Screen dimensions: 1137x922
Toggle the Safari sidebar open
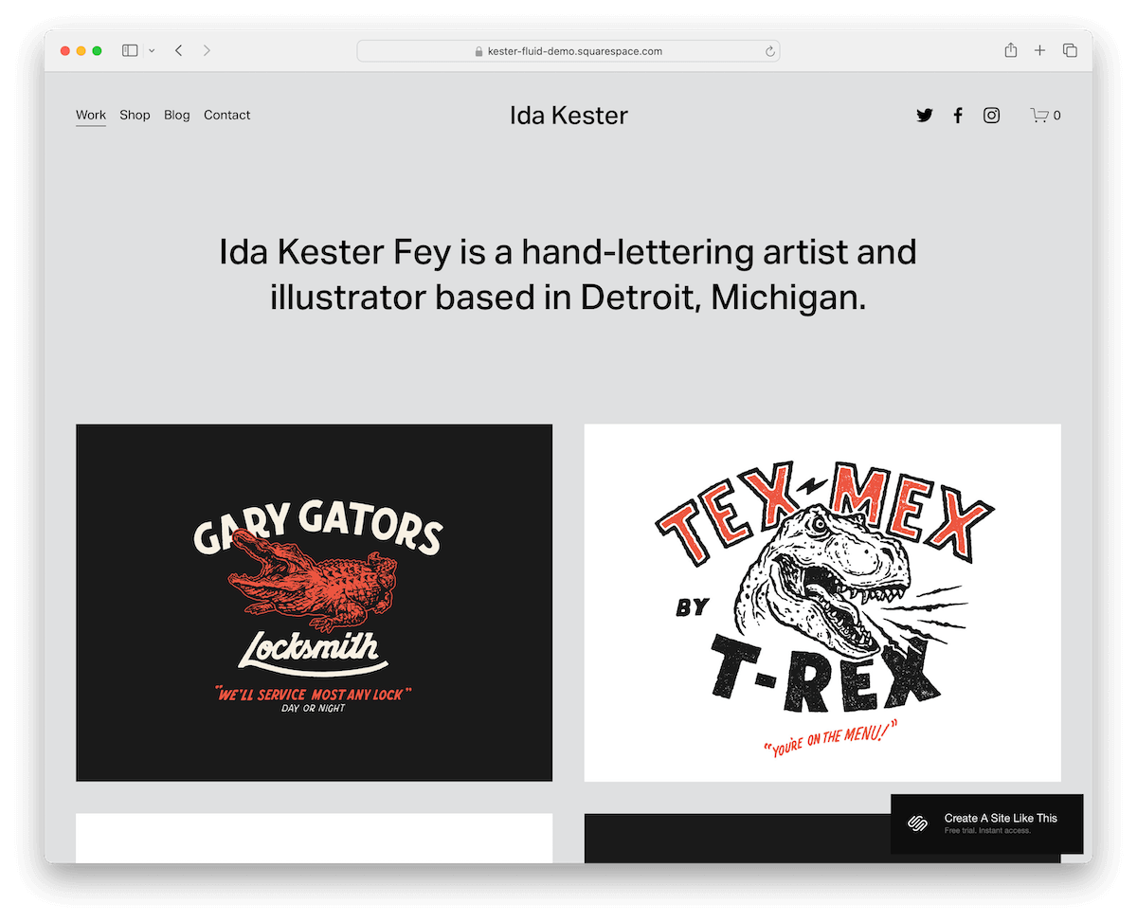point(129,50)
